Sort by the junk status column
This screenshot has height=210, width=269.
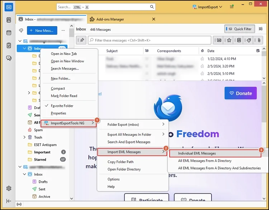202,51
